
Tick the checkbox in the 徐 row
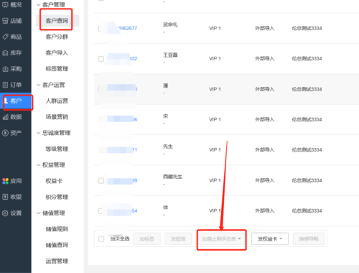point(101,211)
